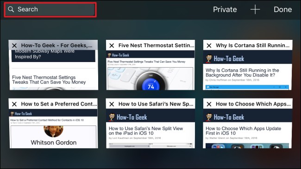Image resolution: width=301 pixels, height=169 pixels.
Task: Open Cortana article headline in tab preview
Action: point(242,73)
